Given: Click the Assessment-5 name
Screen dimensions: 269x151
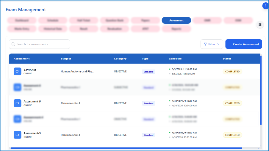Looking at the screenshot, I should coord(32,101).
